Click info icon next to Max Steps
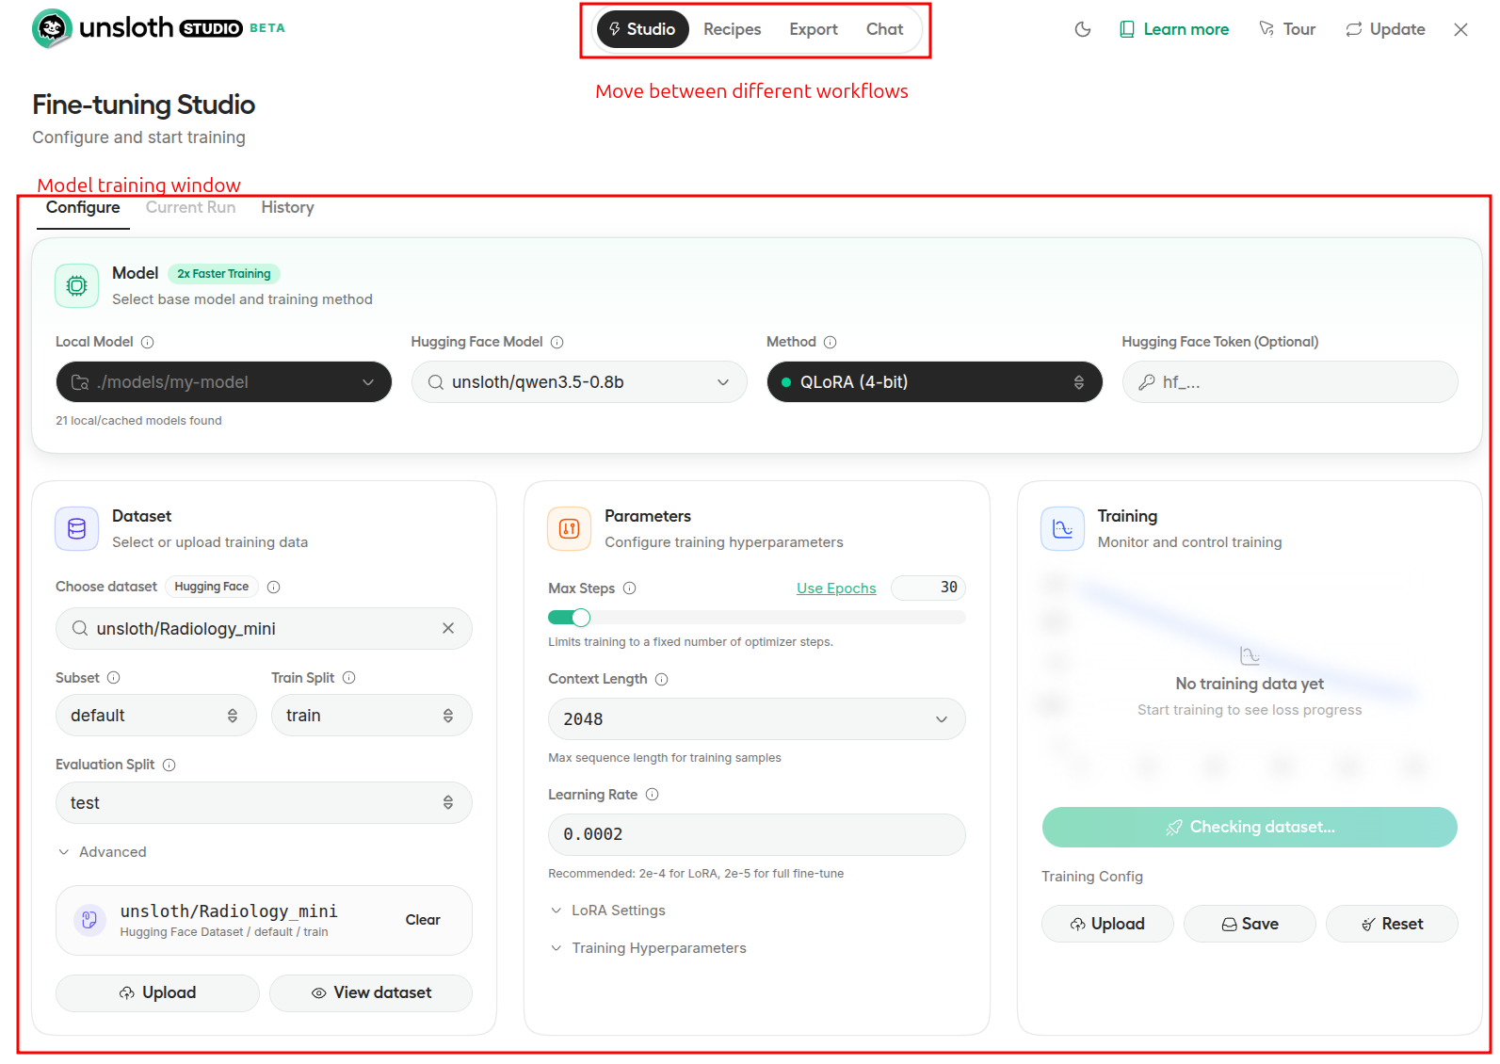Viewport: 1500px width, 1064px height. tap(630, 588)
